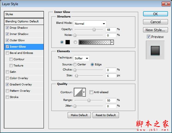The height and width of the screenshot is (133, 172).
Task: Click the Contour curve thumbnail
Action: (x=78, y=92)
